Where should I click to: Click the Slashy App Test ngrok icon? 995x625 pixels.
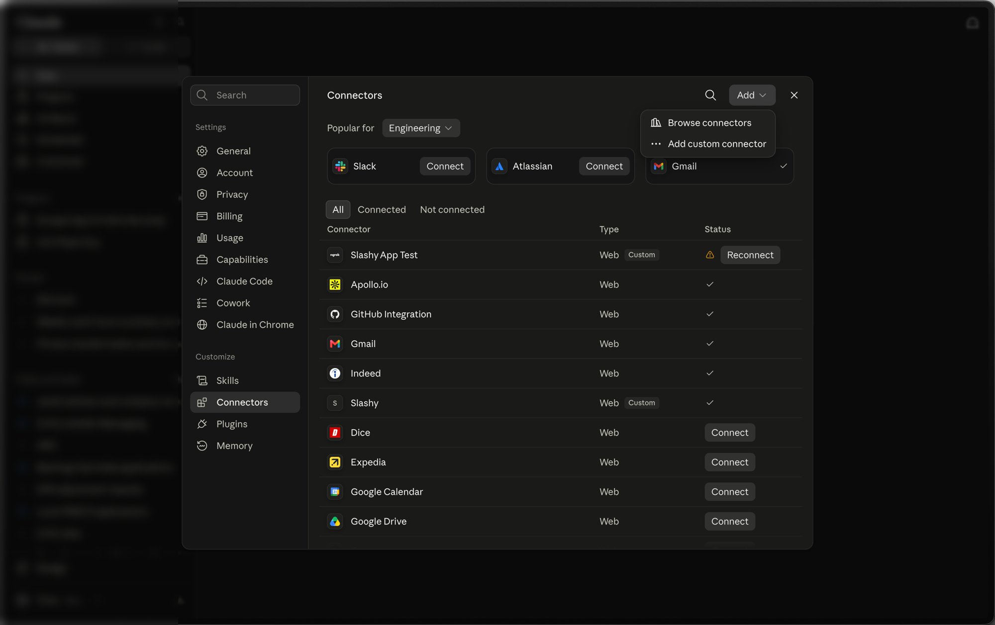335,255
